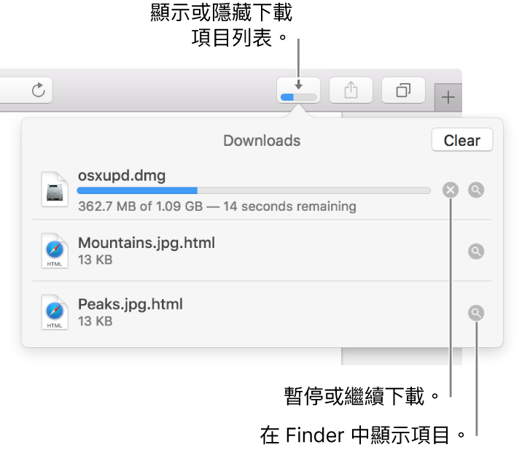Add a new tab with plus button

pos(448,97)
